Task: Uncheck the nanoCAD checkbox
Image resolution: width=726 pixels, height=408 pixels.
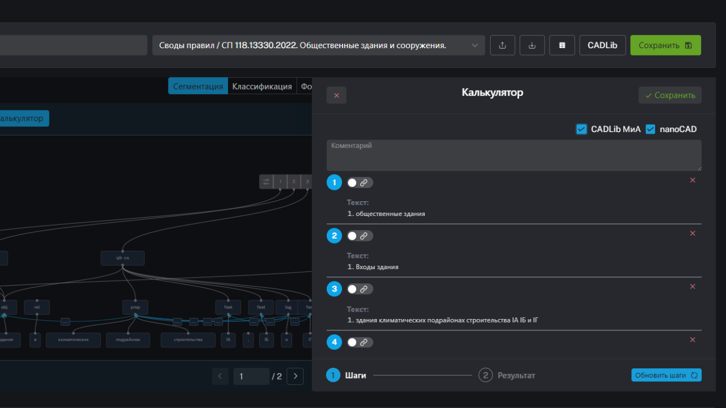Action: pyautogui.click(x=650, y=129)
